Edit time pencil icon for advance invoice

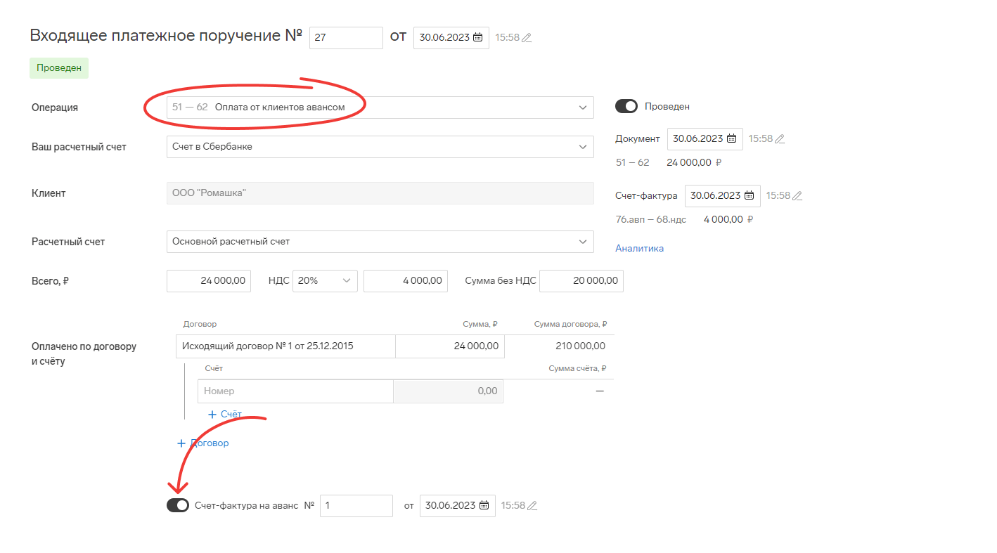coord(532,506)
